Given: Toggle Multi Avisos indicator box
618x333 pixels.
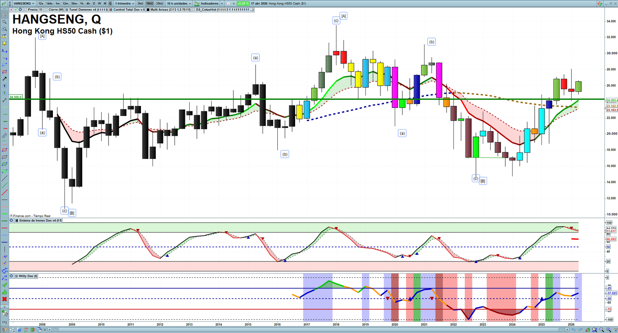Looking at the screenshot, I should point(148,10).
